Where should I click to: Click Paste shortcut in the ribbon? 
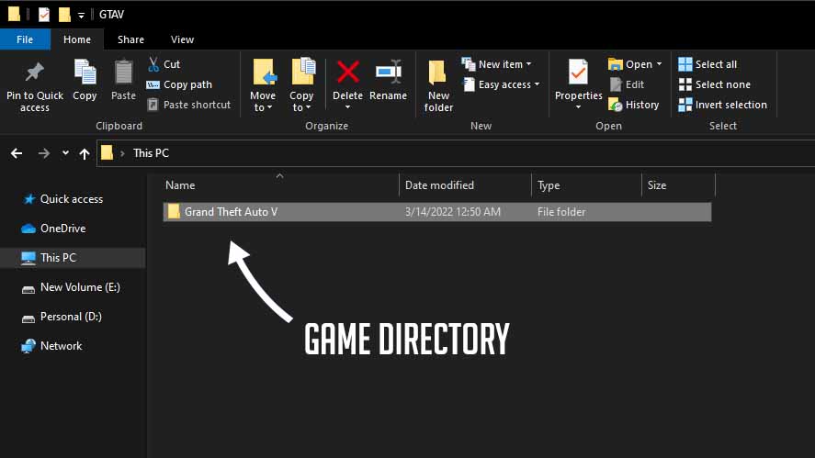[x=188, y=105]
